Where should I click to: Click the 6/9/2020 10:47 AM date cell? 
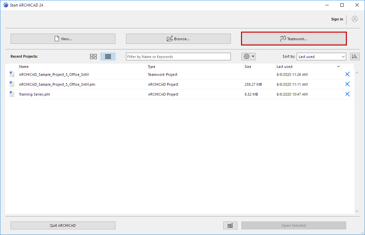[x=292, y=94]
